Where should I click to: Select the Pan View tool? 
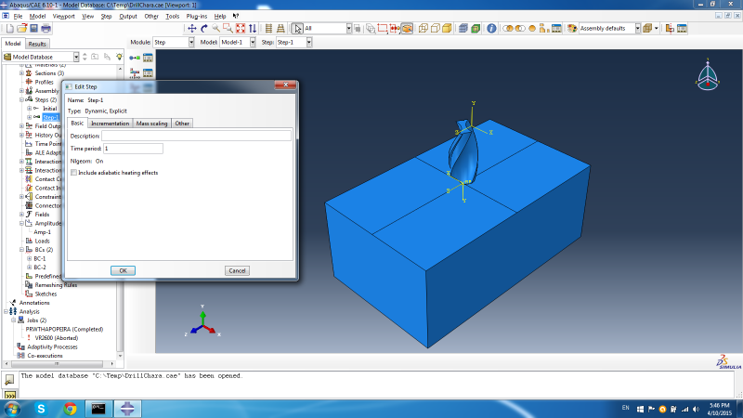tap(192, 29)
